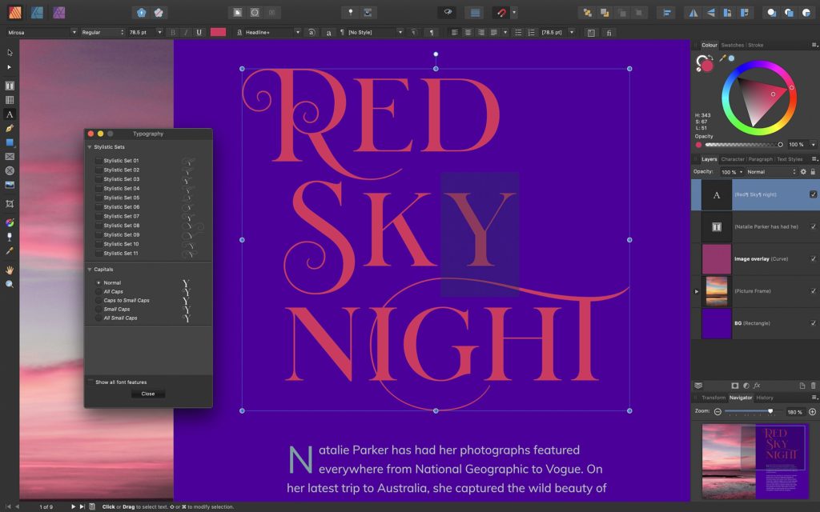Screen dimensions: 820x512
Task: Toggle bold formatting in the context toolbar
Action: point(171,32)
